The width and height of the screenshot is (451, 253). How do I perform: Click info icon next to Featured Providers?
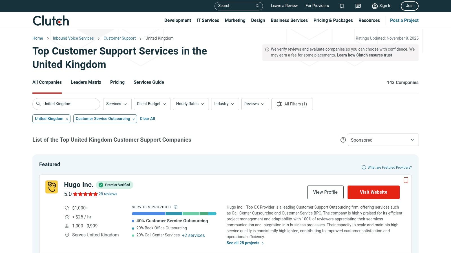pyautogui.click(x=364, y=167)
